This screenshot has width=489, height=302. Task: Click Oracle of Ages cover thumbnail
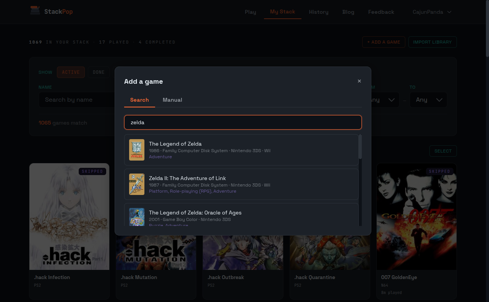pos(137,217)
